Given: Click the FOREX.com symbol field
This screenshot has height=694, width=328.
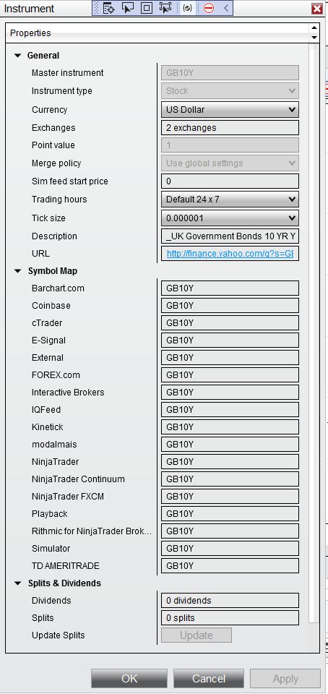Looking at the screenshot, I should pyautogui.click(x=230, y=375).
